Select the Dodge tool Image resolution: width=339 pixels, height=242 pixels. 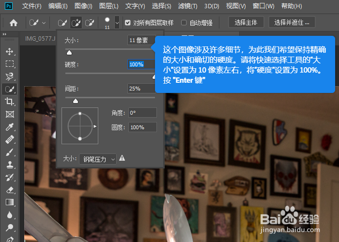[x=10, y=227]
